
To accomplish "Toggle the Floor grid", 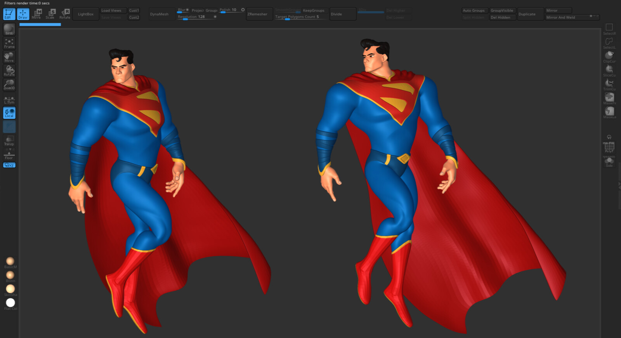I will (x=9, y=155).
